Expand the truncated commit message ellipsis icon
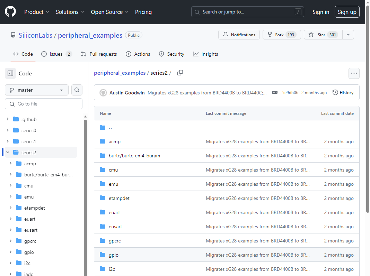Image resolution: width=370 pixels, height=276 pixels. pyautogui.click(x=275, y=92)
